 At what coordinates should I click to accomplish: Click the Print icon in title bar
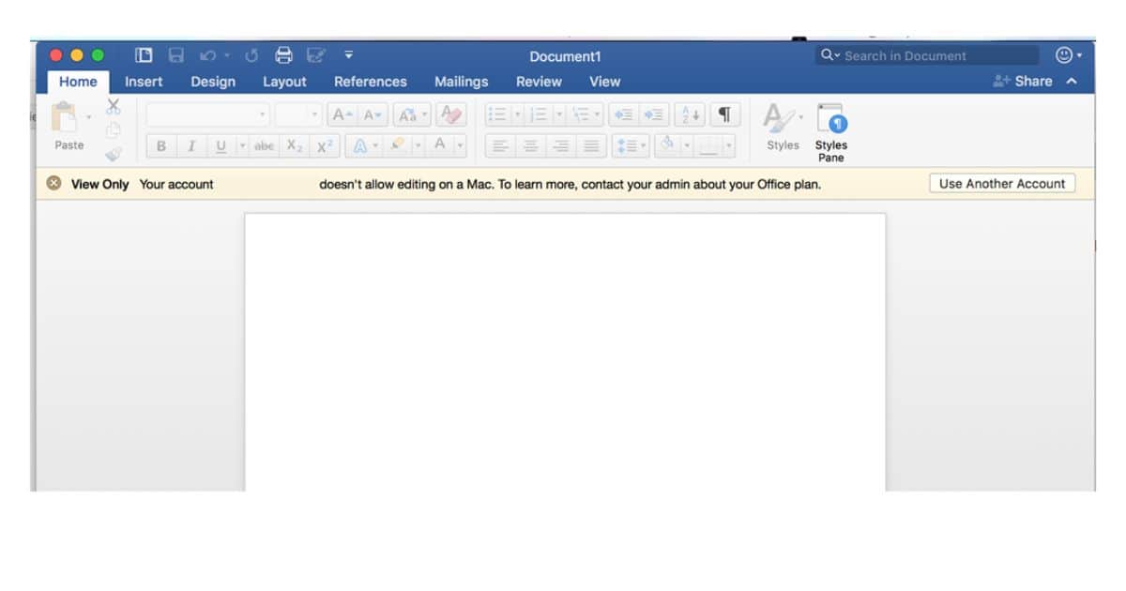pyautogui.click(x=283, y=55)
